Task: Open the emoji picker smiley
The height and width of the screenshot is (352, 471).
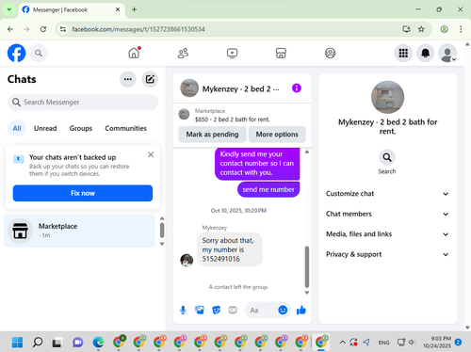Action: 283,311
